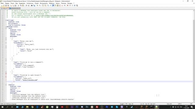Collapse the open_url clickEvent fold marker

click(x=6, y=77)
